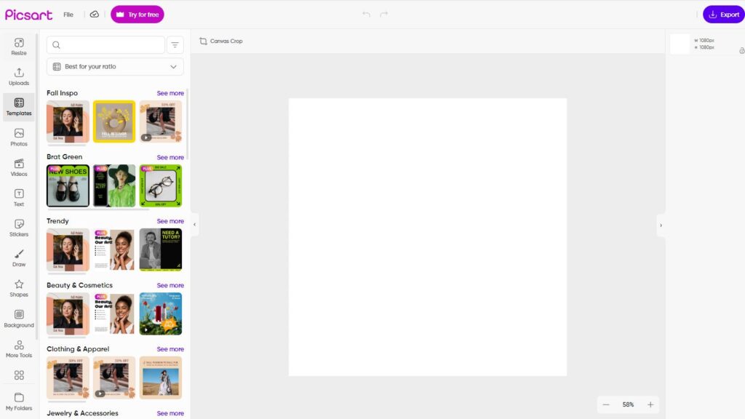The height and width of the screenshot is (419, 745).
Task: See more Brat Green templates
Action: point(170,157)
